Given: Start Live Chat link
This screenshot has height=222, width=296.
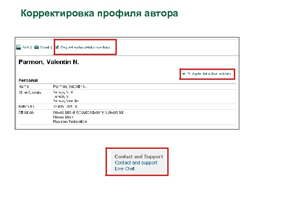Looking at the screenshot, I should [x=125, y=169].
